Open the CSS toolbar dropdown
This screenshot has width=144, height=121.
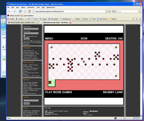pyautogui.click(x=28, y=19)
